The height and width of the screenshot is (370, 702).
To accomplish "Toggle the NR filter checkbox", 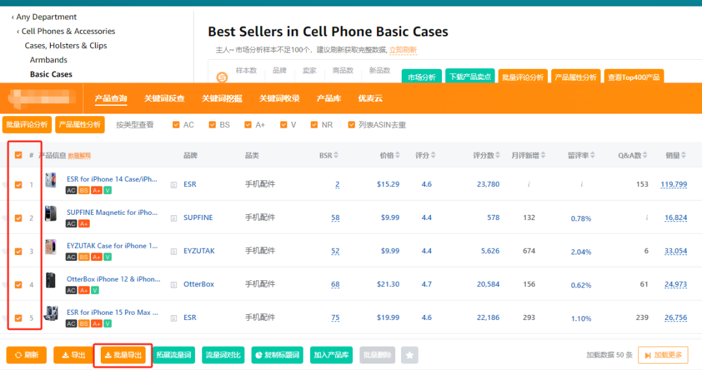I will pos(314,125).
